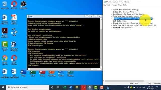The image size is (161, 90).
Task: Open the Excel desktop shortcut
Action: (x=33, y=73)
